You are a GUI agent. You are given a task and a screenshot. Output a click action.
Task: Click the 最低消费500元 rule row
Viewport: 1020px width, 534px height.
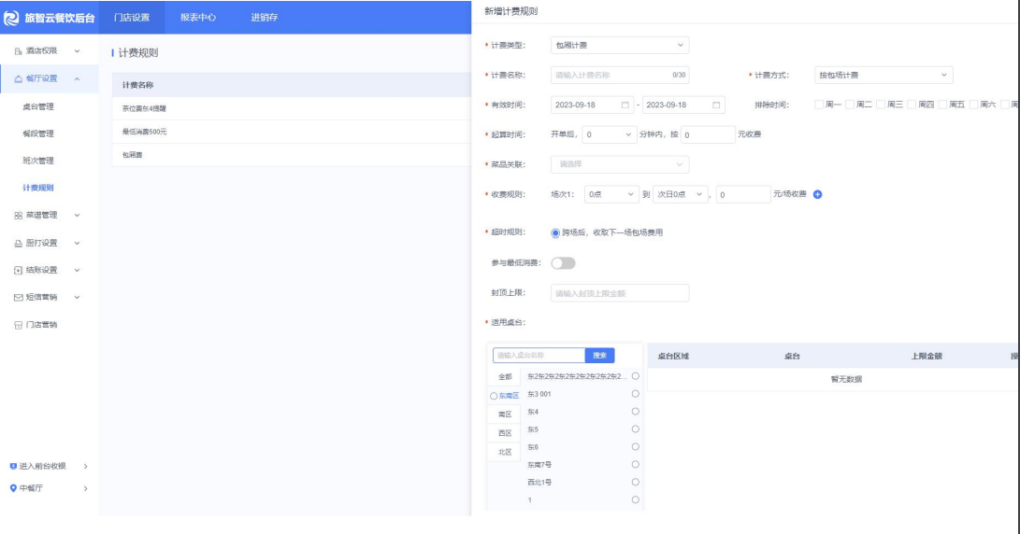tap(292, 132)
